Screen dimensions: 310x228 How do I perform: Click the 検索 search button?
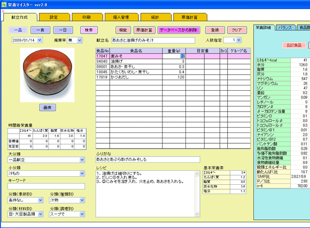[89, 30]
